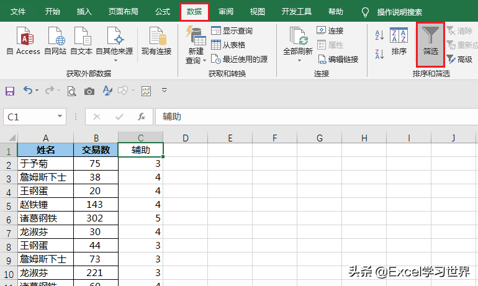Click the Save icon in quick access toolbar
478x286 pixels.
(10, 91)
